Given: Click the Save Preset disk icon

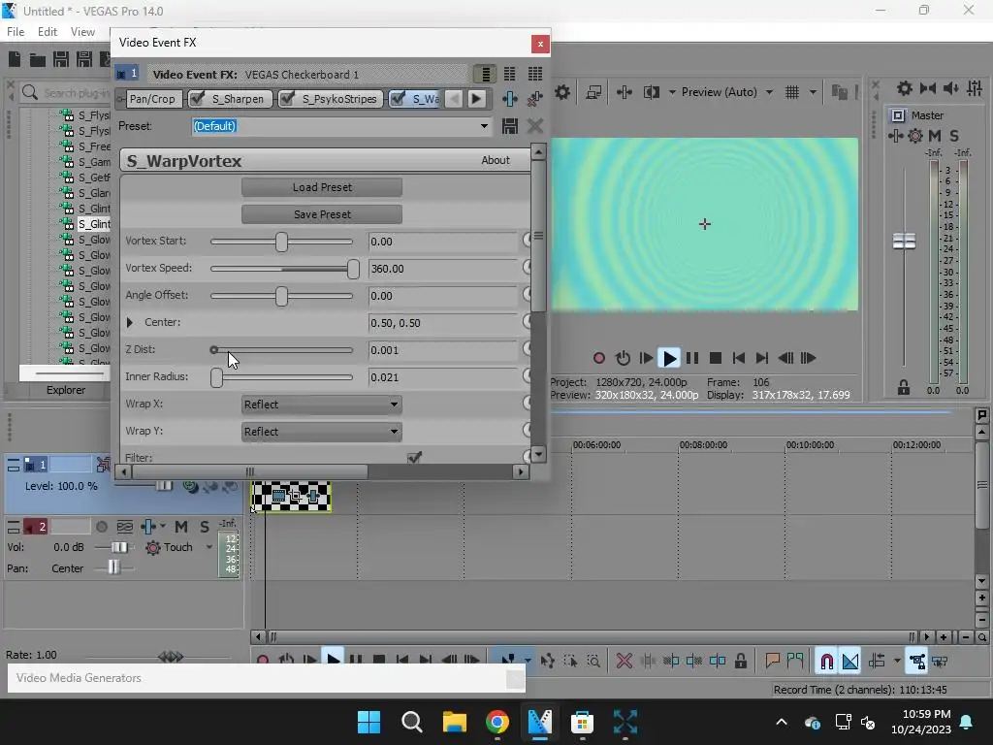Looking at the screenshot, I should [510, 126].
